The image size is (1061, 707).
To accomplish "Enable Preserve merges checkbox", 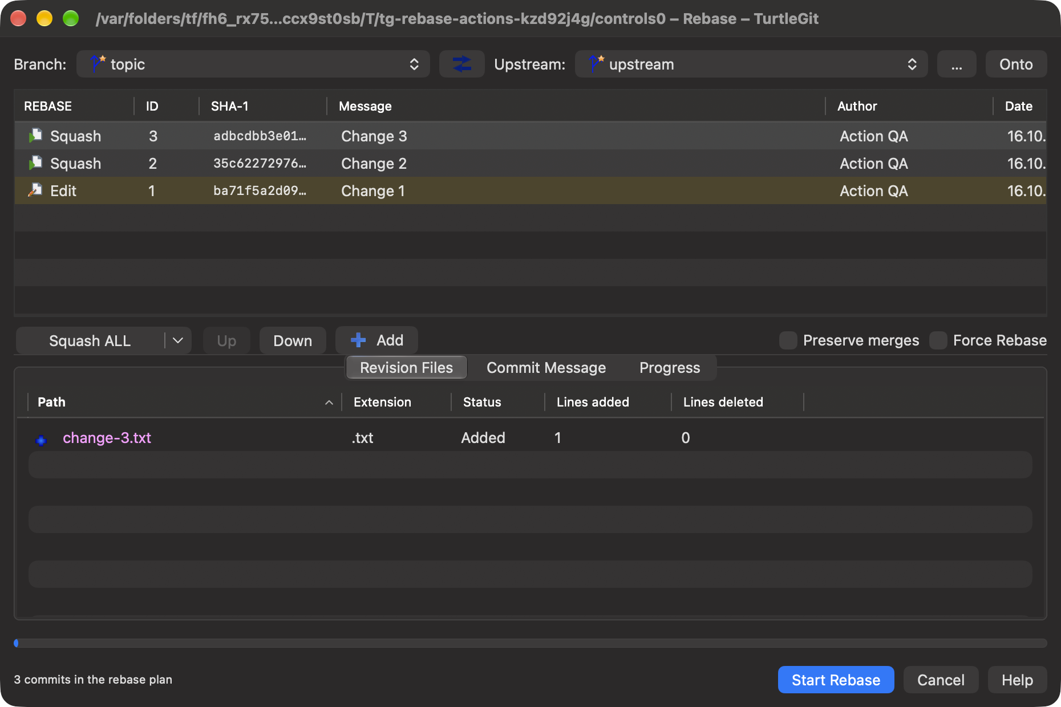I will 788,340.
